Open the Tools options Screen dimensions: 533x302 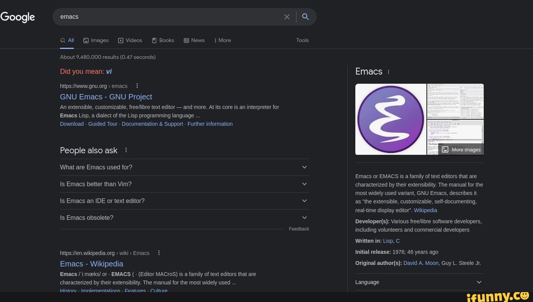coord(302,40)
